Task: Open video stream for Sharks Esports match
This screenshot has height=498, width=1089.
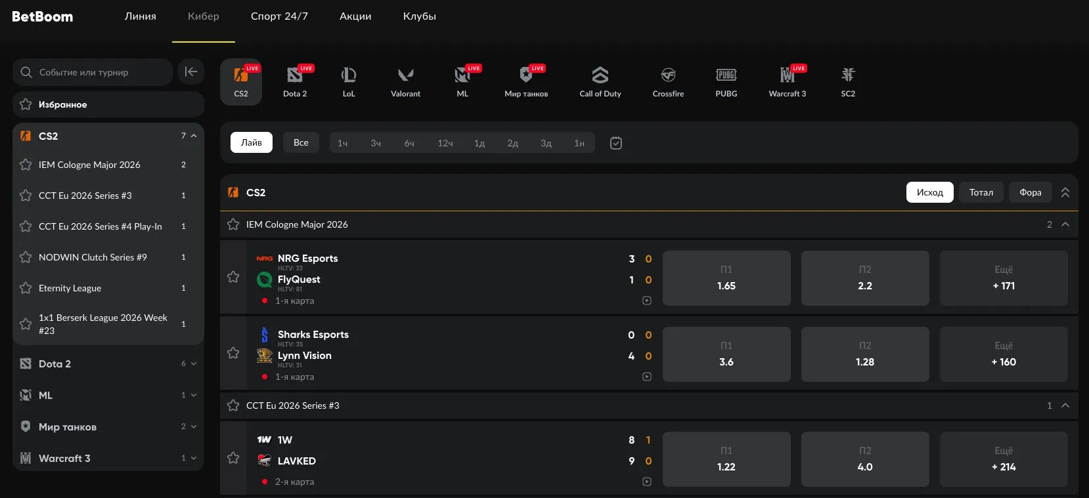Action: (647, 377)
